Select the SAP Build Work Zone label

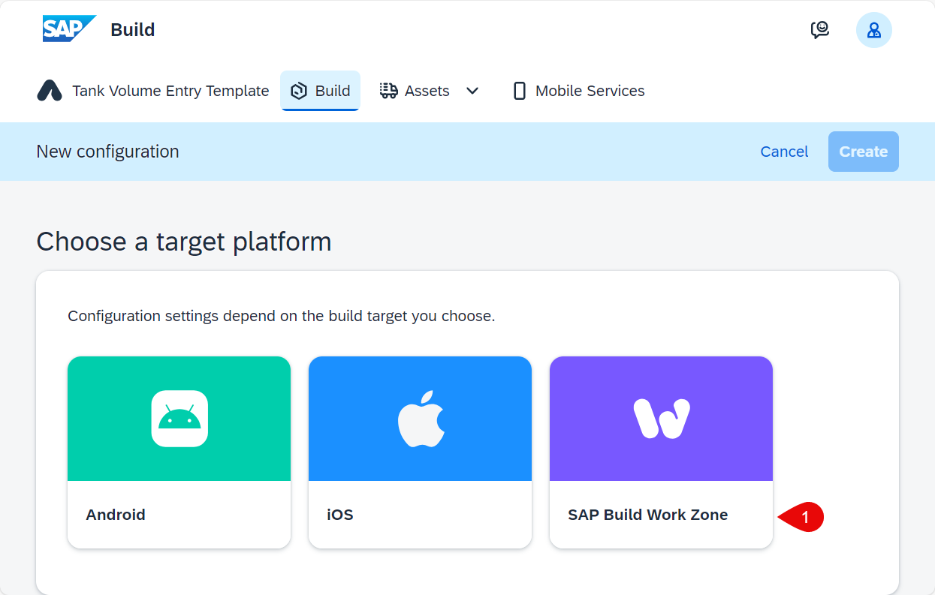(x=648, y=515)
